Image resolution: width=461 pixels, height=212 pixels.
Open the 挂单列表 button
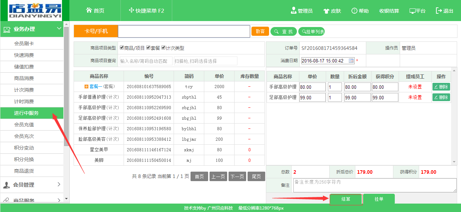(x=312, y=32)
